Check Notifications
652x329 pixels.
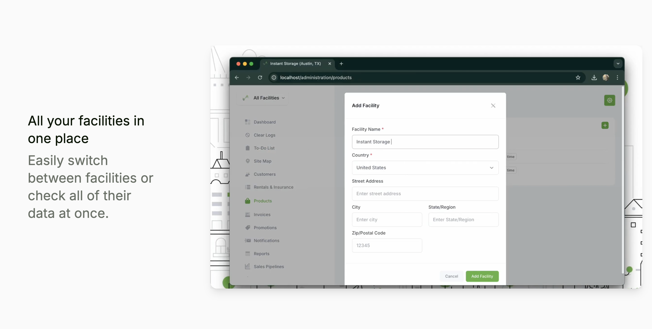coord(266,240)
